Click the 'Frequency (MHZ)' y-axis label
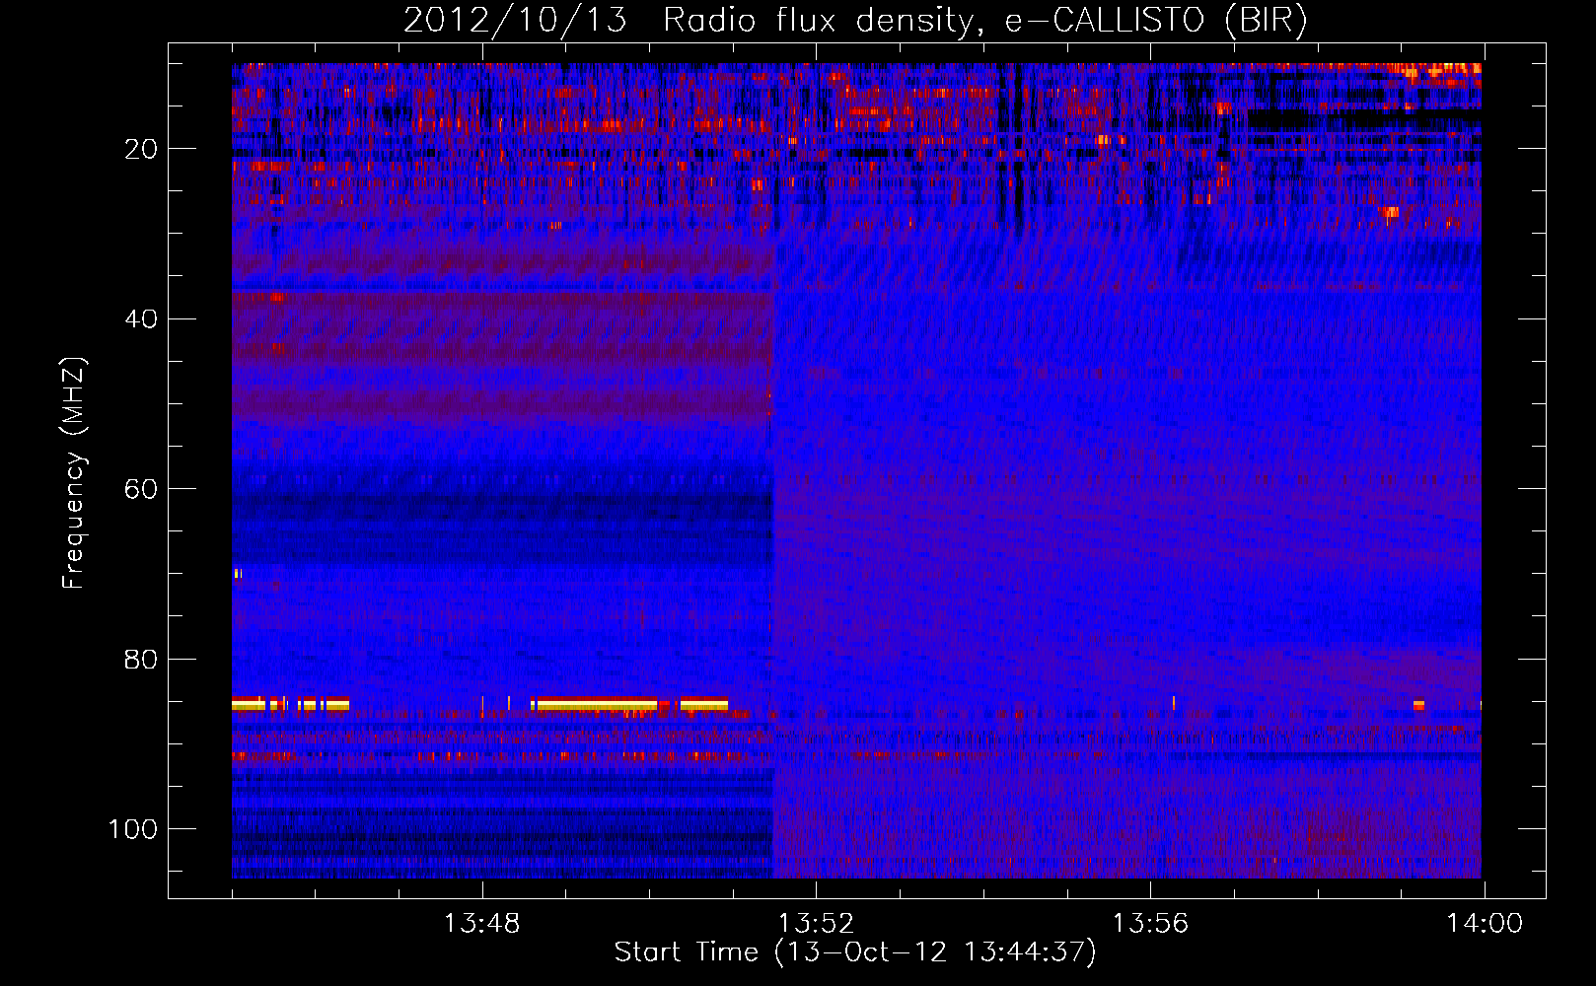Image resolution: width=1596 pixels, height=986 pixels. point(74,473)
